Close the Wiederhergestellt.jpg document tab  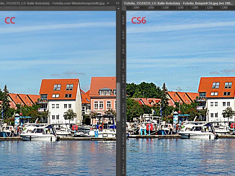click(x=108, y=3)
